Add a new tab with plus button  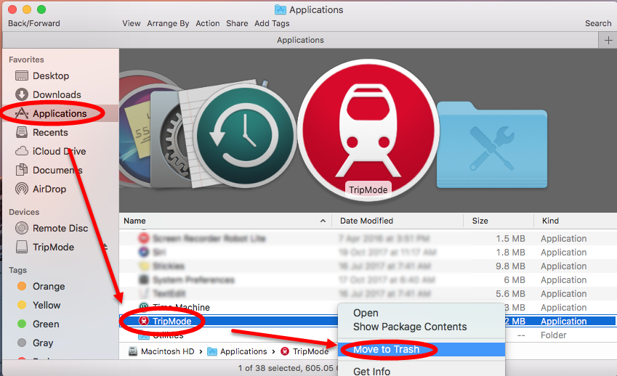point(608,40)
